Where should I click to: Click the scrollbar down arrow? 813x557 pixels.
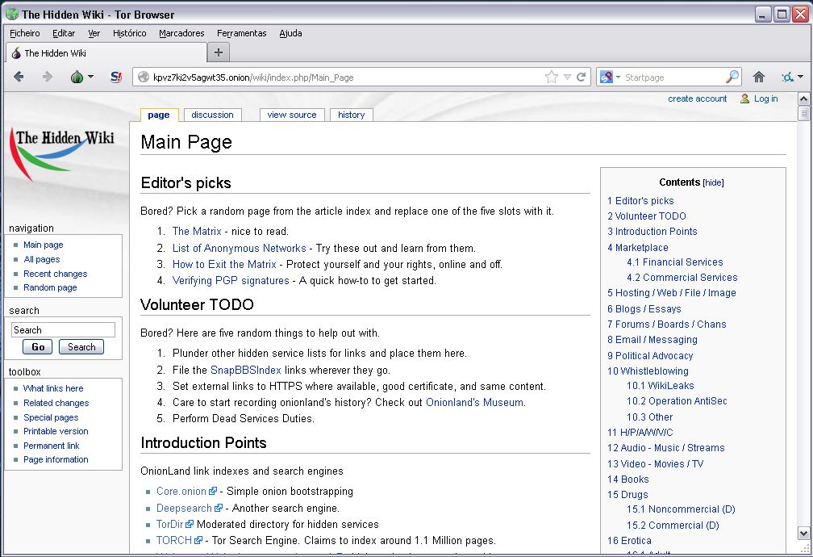803,534
